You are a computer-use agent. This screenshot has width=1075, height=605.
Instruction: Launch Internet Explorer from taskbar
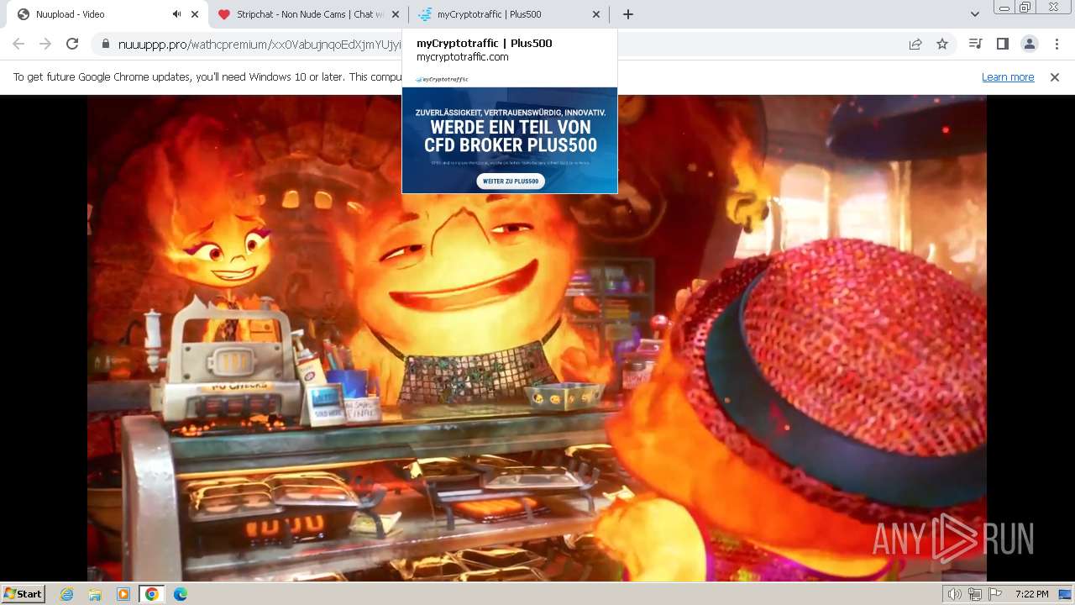click(x=66, y=594)
